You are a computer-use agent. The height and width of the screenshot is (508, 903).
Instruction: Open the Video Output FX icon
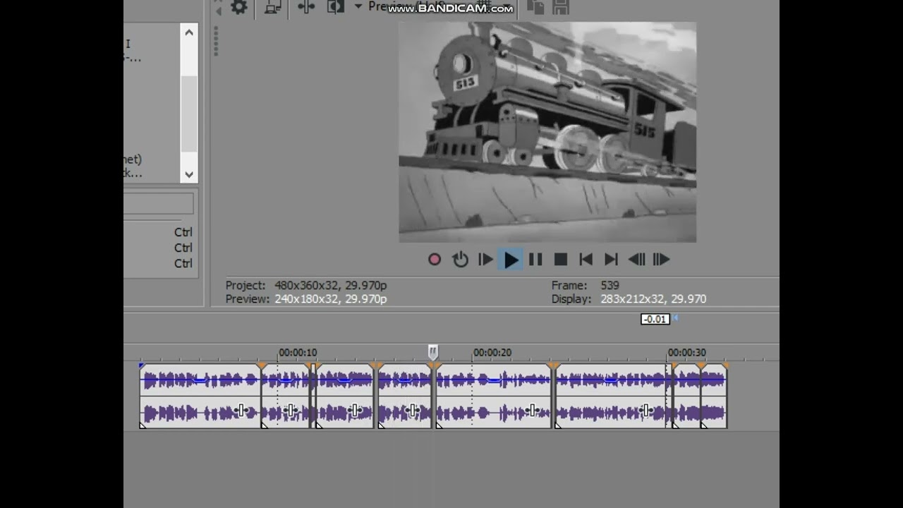pos(306,7)
